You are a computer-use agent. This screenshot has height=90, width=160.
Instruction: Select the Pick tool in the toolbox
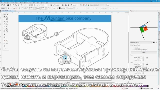click(4, 17)
